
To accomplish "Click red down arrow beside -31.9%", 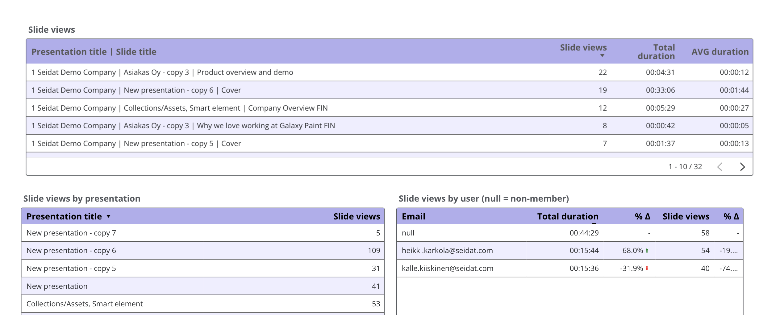I will coord(647,268).
